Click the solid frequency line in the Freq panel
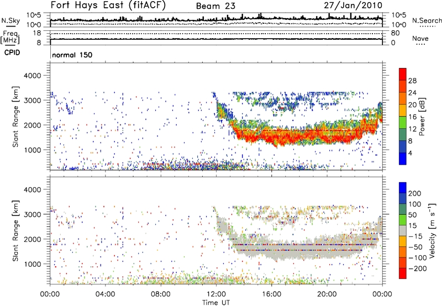 (x=216, y=39)
